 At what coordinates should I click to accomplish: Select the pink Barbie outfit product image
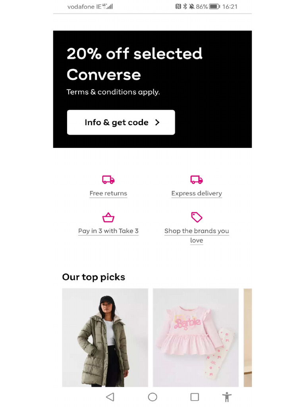pos(196,337)
